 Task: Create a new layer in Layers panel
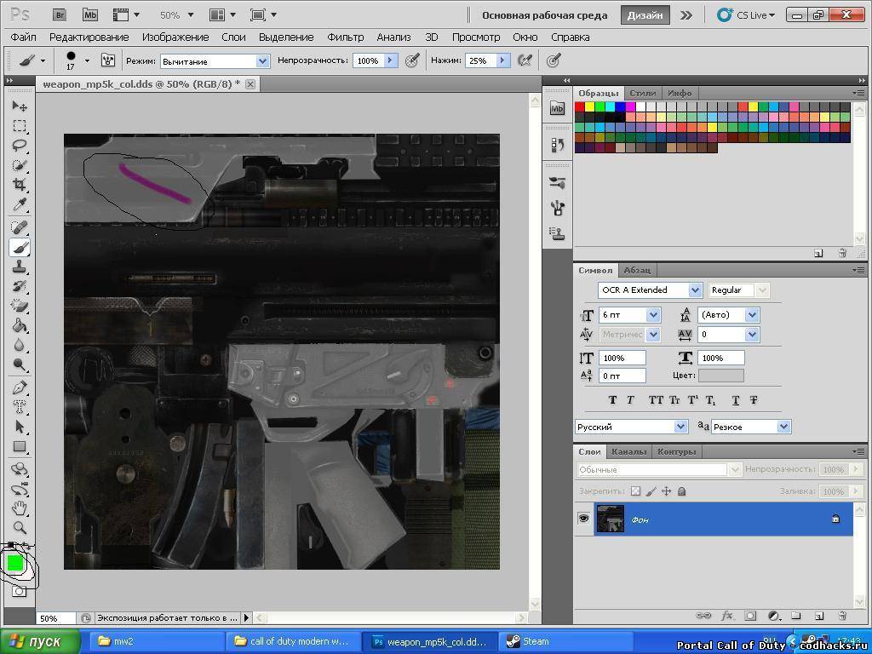(819, 616)
